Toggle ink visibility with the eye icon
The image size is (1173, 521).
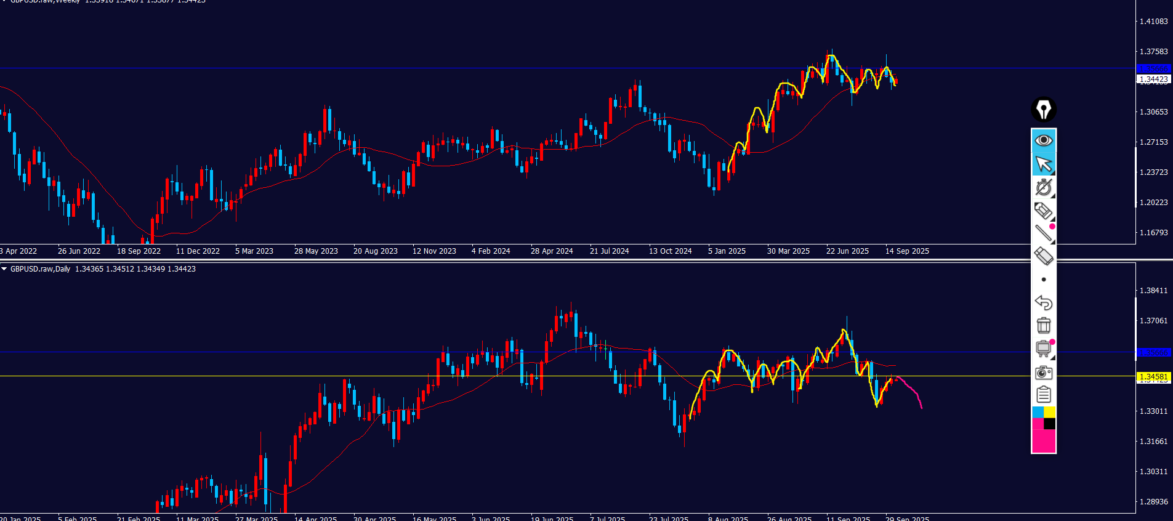click(x=1044, y=140)
